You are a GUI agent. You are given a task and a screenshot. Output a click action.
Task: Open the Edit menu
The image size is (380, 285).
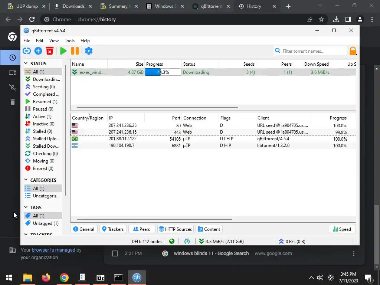click(39, 41)
